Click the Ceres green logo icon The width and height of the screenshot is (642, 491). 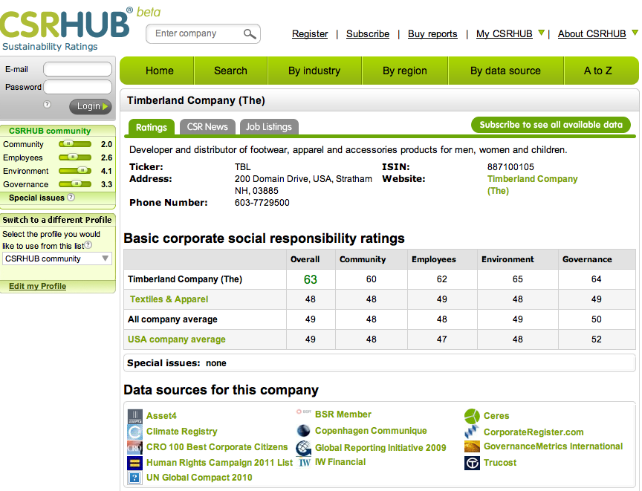click(473, 416)
